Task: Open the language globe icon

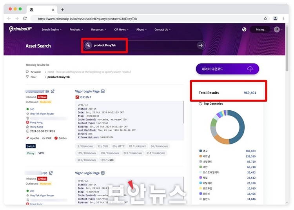Action: (x=244, y=29)
